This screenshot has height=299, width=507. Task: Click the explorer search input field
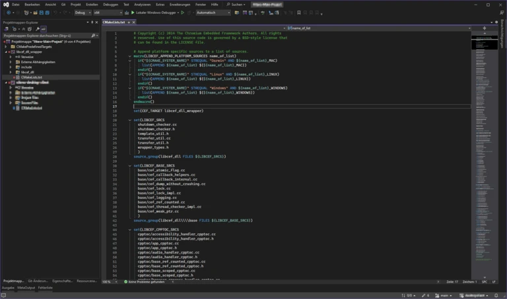point(47,36)
